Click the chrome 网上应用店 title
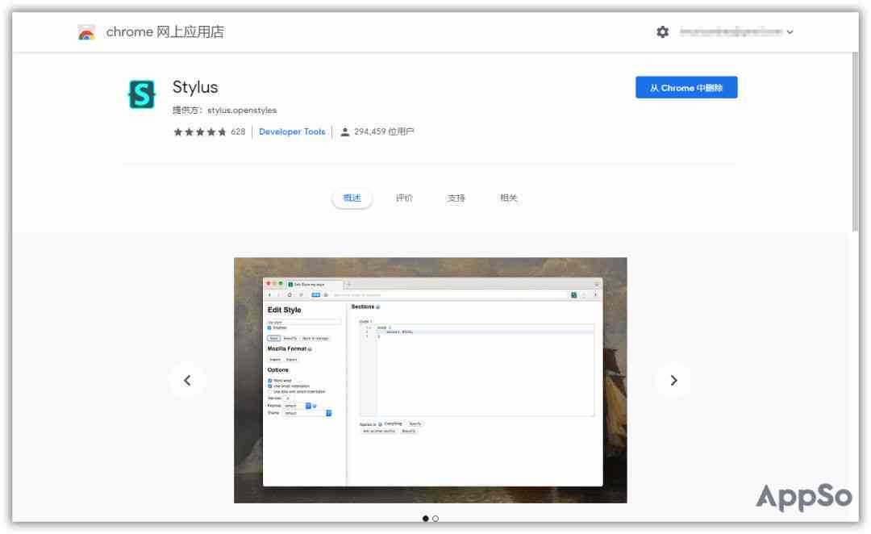This screenshot has width=871, height=534. [x=165, y=32]
